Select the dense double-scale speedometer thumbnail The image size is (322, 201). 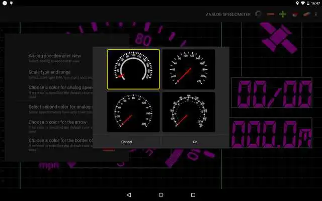click(x=189, y=112)
